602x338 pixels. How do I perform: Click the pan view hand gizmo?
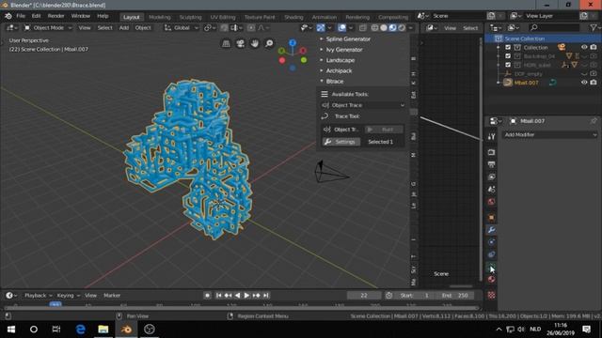tap(255, 43)
